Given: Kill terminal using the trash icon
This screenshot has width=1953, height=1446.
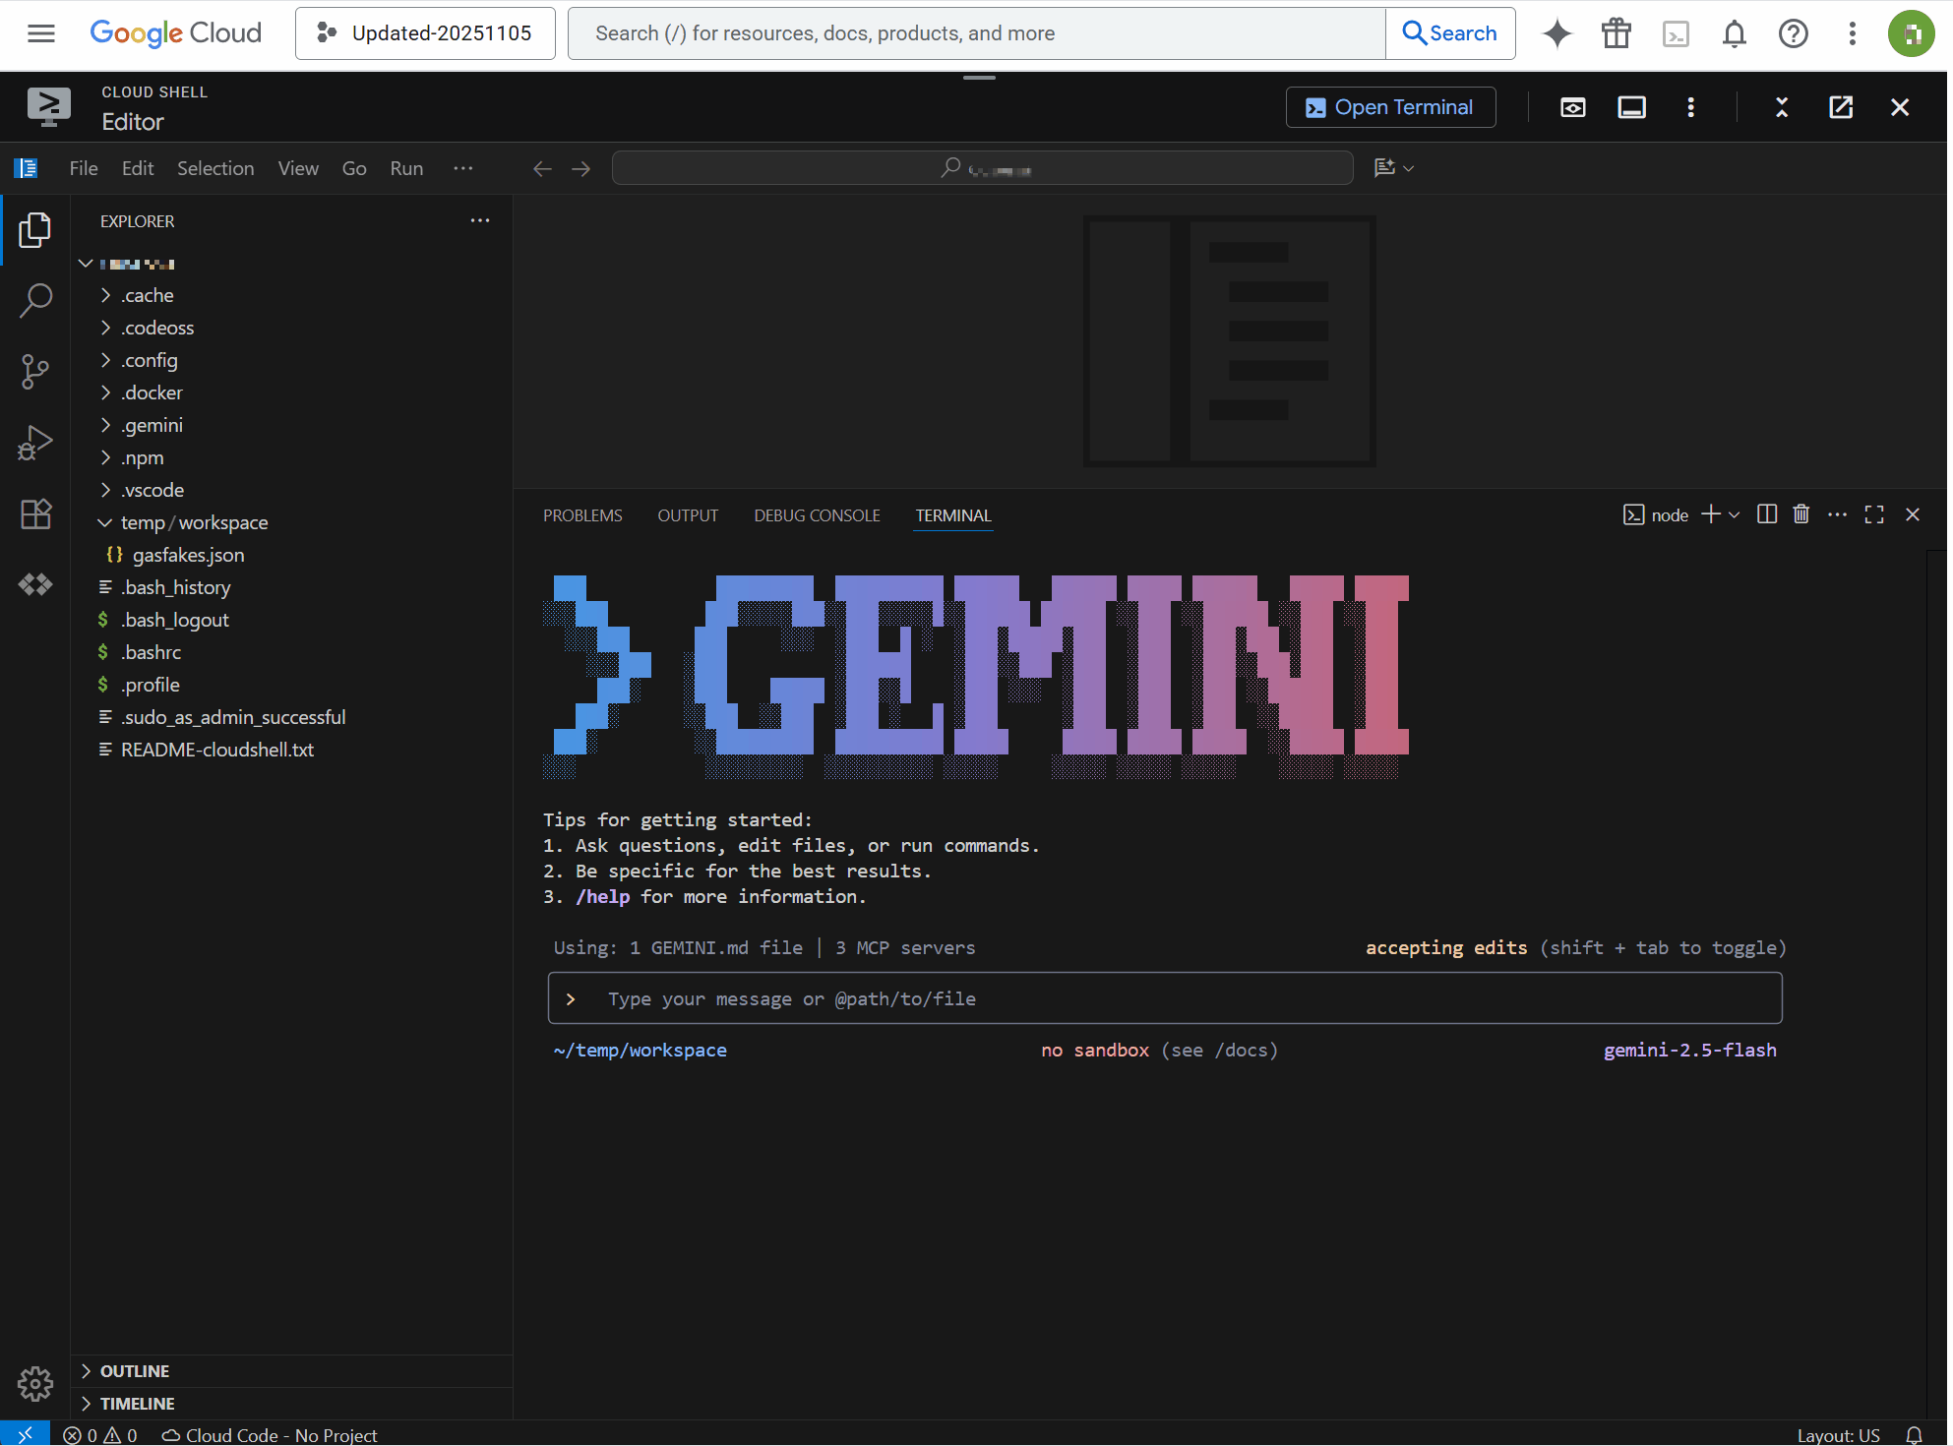Looking at the screenshot, I should 1800,514.
